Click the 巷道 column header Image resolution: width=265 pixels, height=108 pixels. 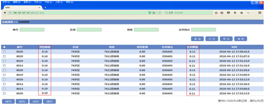coord(111,47)
